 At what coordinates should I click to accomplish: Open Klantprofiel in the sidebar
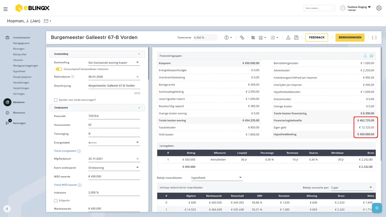pos(20,54)
